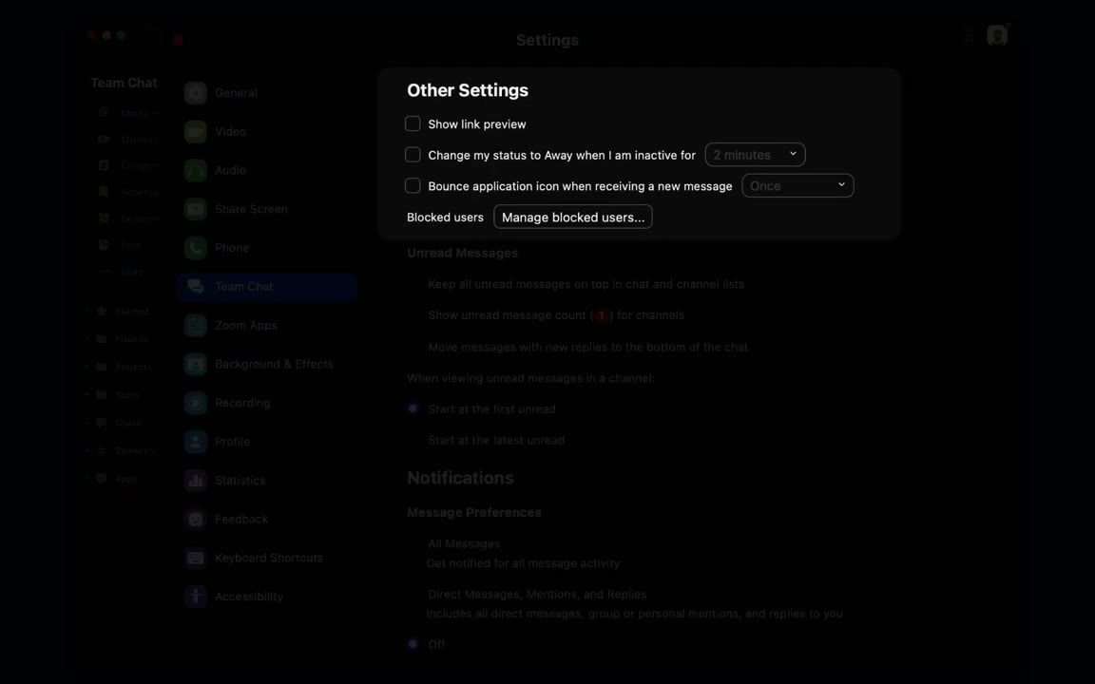Open Background & Effects settings icon

(x=196, y=365)
